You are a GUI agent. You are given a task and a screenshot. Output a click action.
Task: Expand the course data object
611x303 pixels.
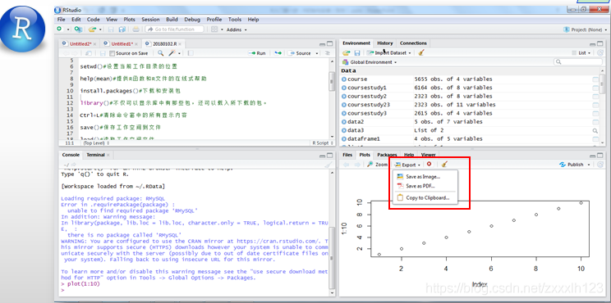tap(344, 79)
